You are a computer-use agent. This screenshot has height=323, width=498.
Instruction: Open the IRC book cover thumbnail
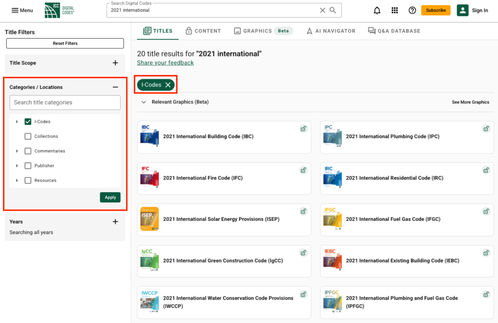(x=333, y=178)
